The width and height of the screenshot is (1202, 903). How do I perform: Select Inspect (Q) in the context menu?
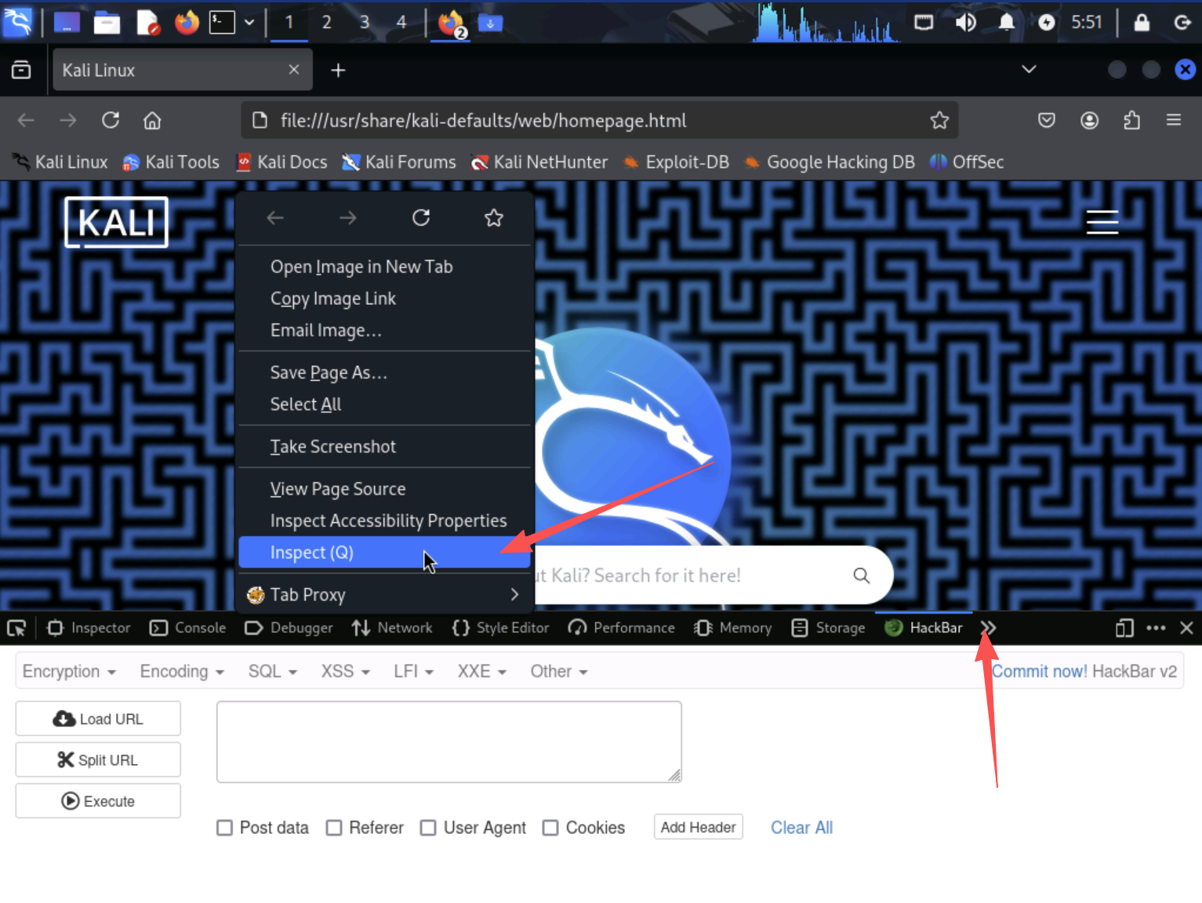(384, 553)
